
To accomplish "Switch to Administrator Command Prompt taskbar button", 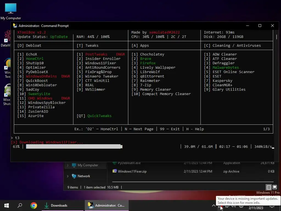I will pyautogui.click(x=107, y=206).
